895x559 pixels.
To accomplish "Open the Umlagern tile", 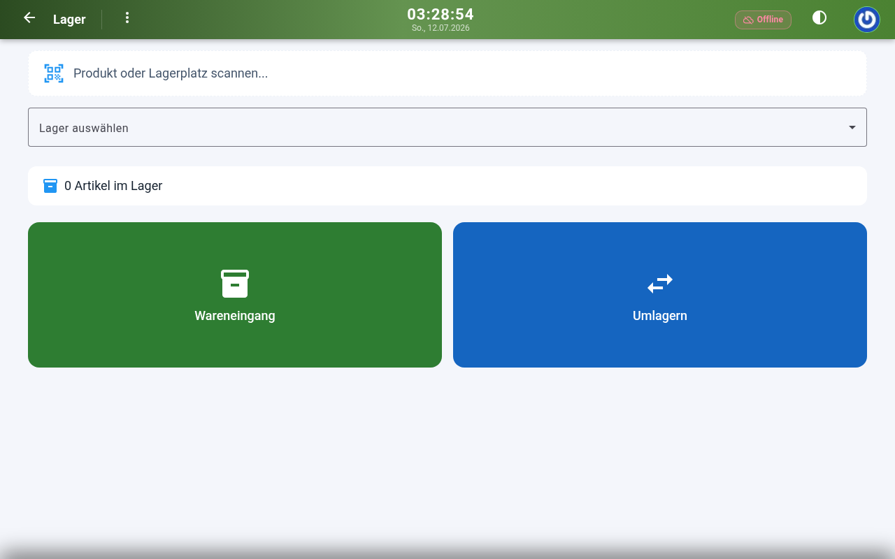I will pyautogui.click(x=660, y=295).
